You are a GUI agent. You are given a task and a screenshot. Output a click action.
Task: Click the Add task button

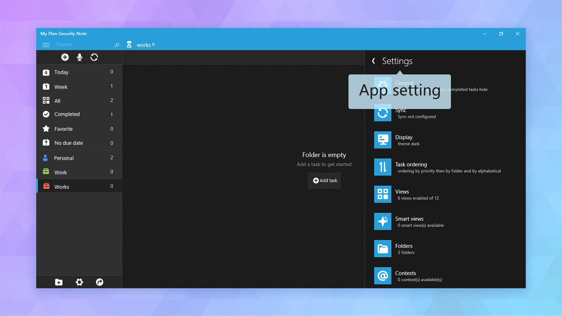coord(324,180)
